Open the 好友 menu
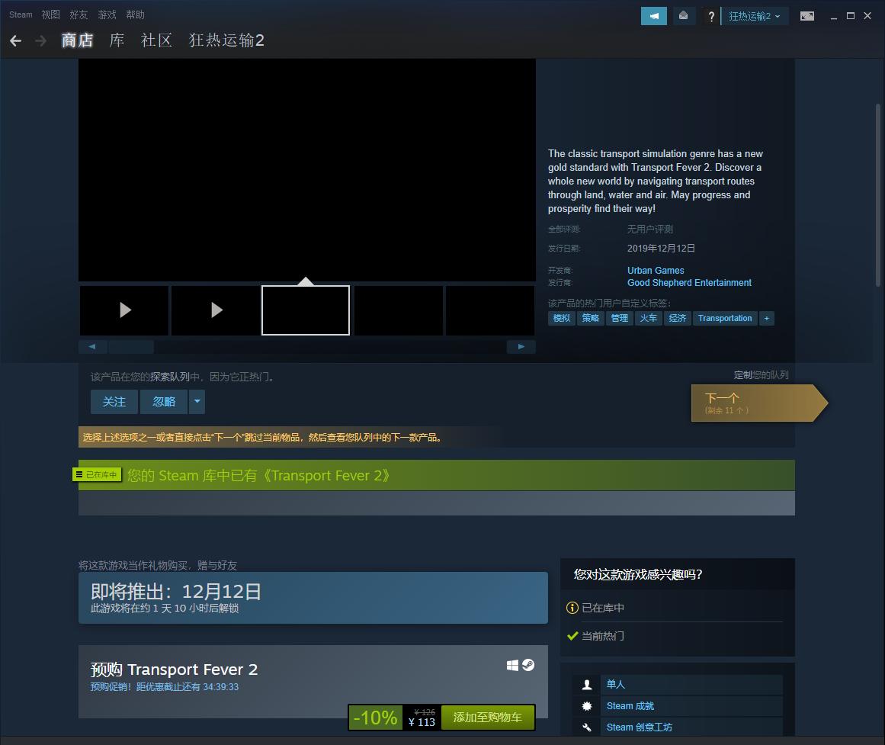This screenshot has width=885, height=745. tap(79, 14)
